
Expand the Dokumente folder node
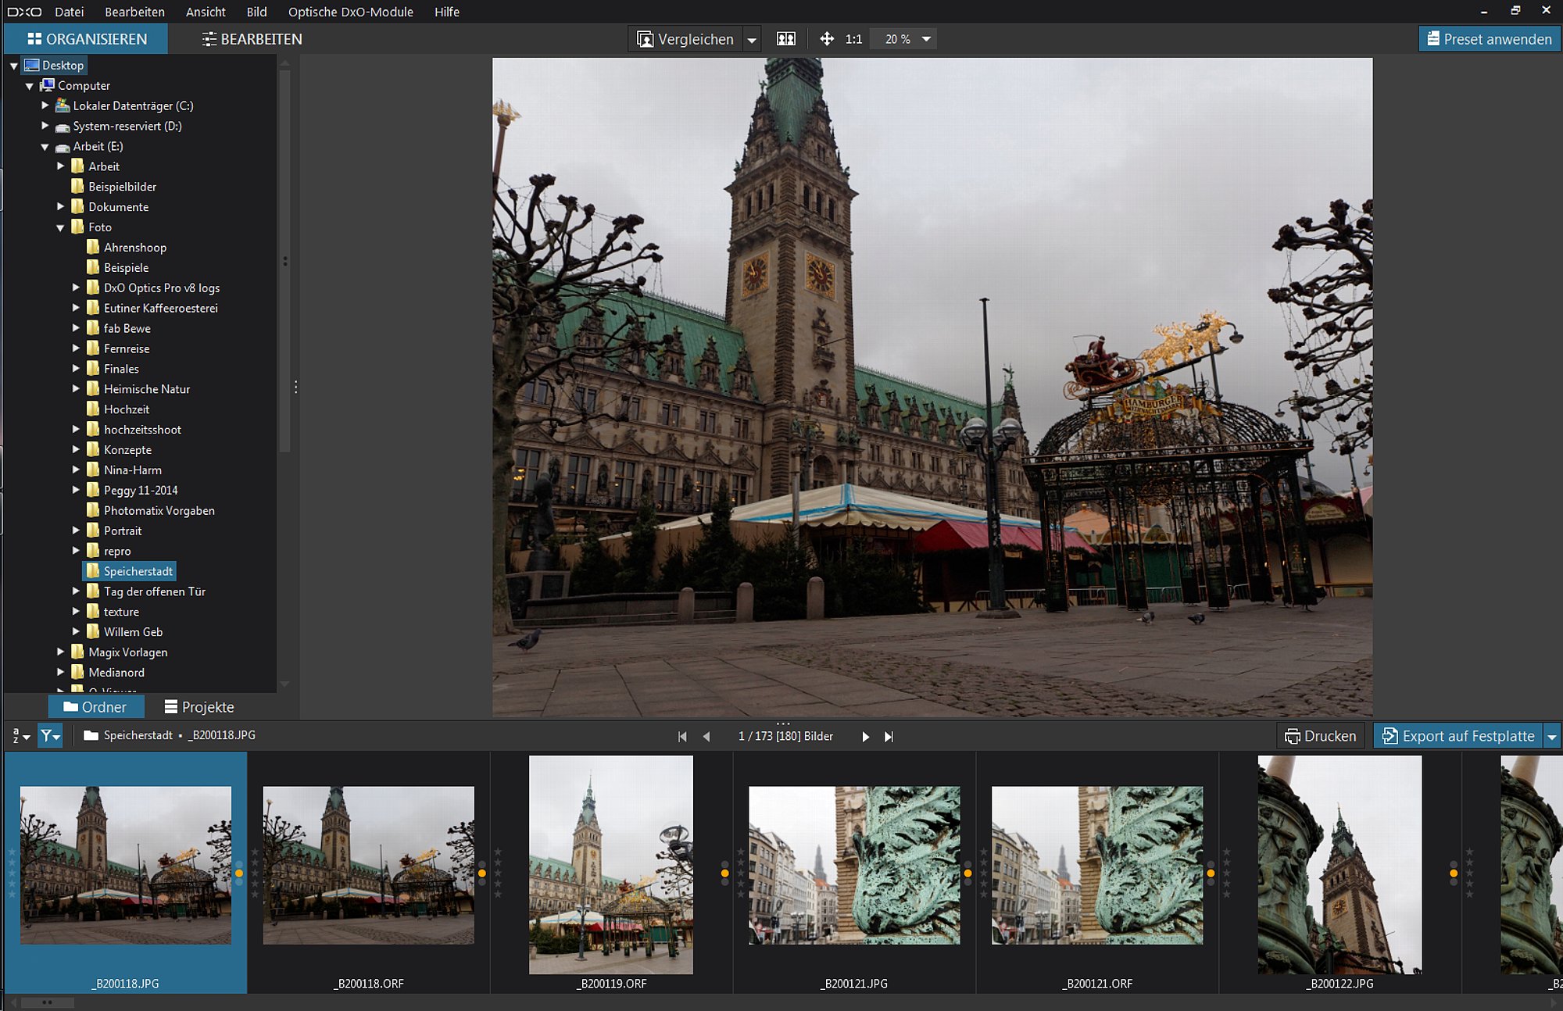click(61, 206)
